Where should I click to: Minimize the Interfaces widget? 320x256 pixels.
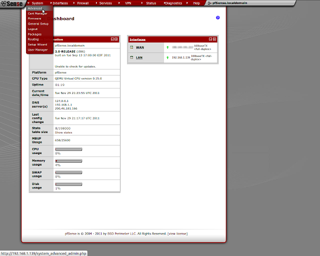(x=210, y=39)
